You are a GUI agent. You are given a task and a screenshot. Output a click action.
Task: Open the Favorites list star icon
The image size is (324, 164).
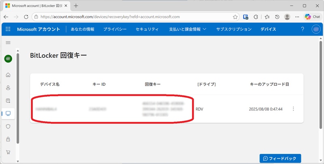(x=267, y=17)
